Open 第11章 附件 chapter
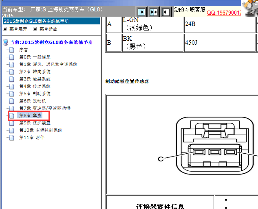This screenshot has height=209, width=258. coord(32,137)
